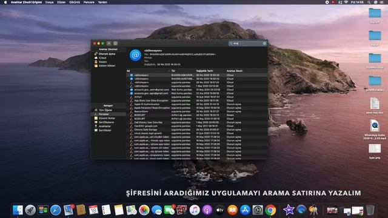Open the Dosya menu
388x218 pixels.
50,2
